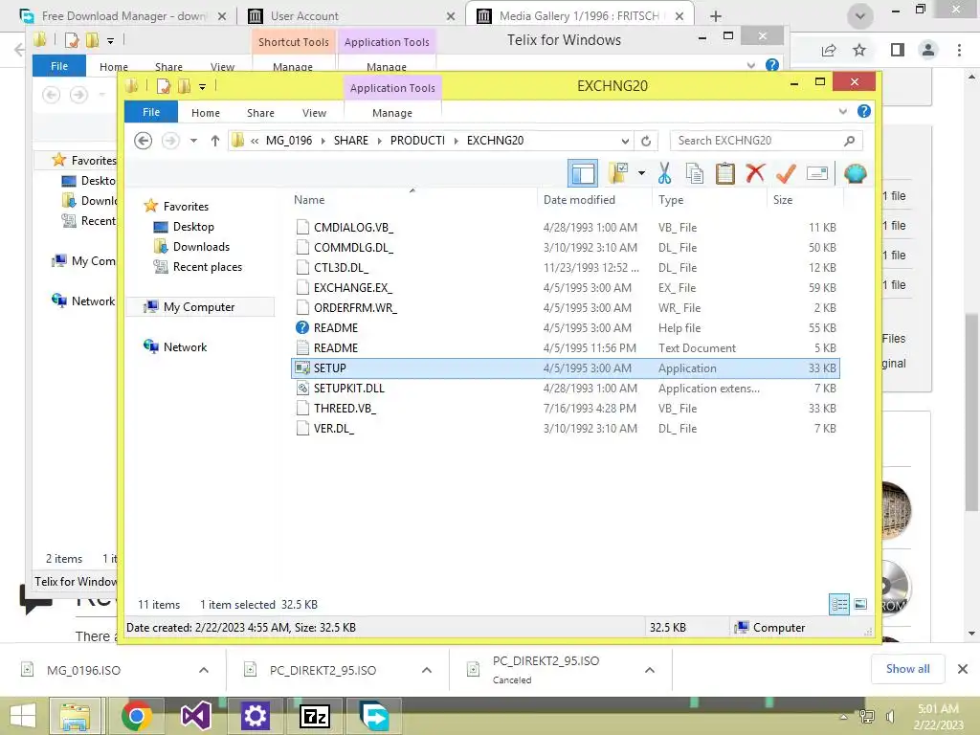Refresh the EXCHNG20 folder view
Screen dimensions: 980x735
click(x=646, y=141)
